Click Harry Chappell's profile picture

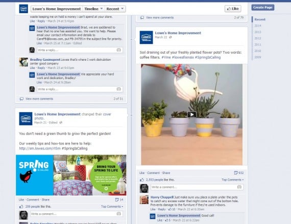coord(144,200)
